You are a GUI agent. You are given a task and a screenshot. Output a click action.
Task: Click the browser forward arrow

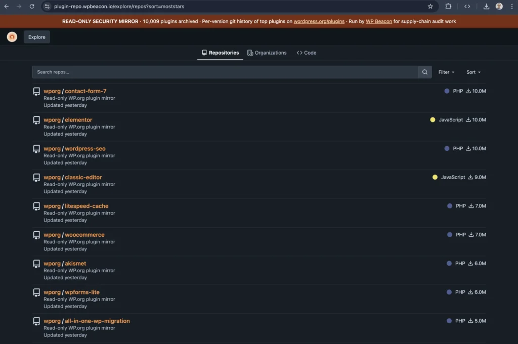(x=19, y=6)
